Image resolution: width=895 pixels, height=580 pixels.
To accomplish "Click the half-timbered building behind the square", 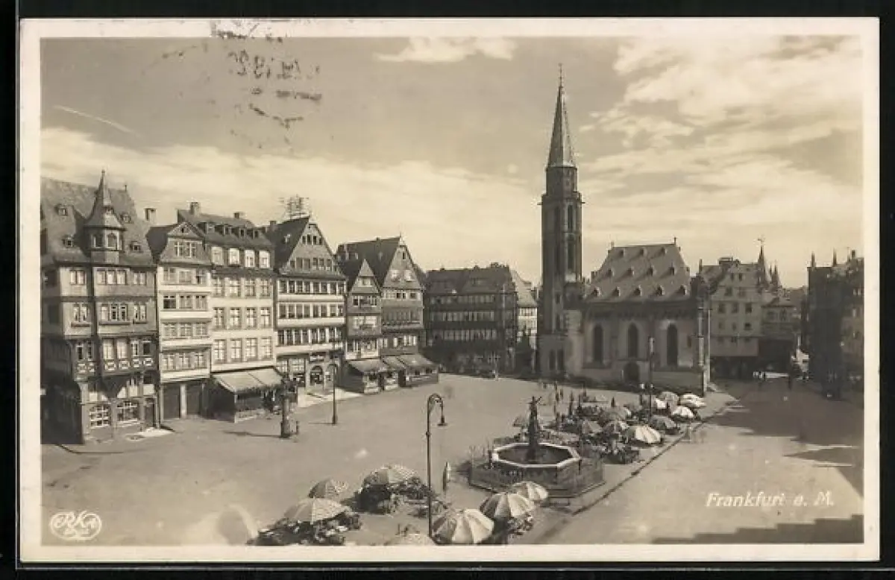I will tap(470, 315).
